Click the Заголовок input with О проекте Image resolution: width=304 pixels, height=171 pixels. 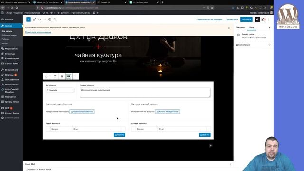[60, 90]
